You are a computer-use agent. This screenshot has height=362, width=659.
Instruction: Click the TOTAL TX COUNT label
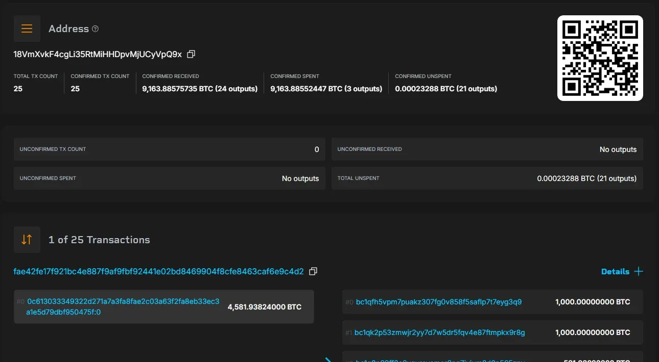[x=36, y=76]
